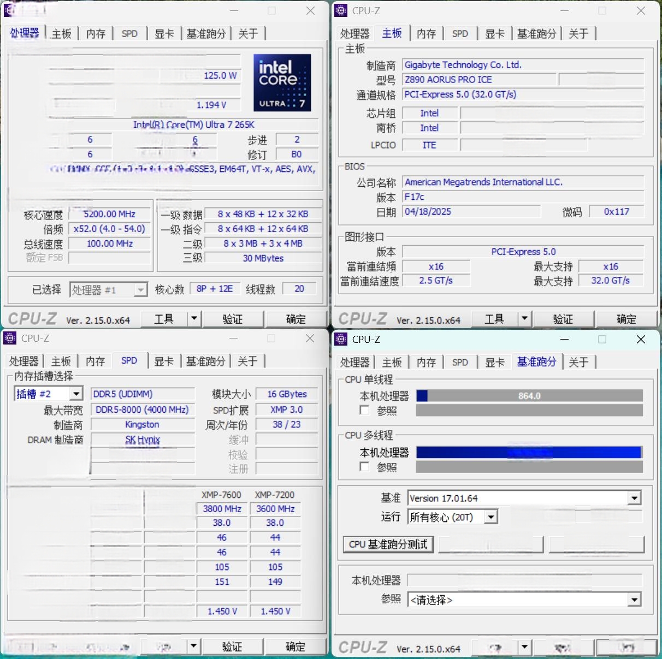Click the 工具 button in the 处理器 window

(164, 318)
